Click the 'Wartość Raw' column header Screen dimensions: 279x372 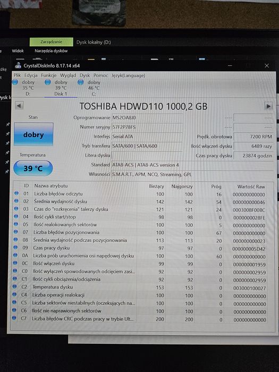coord(251,187)
